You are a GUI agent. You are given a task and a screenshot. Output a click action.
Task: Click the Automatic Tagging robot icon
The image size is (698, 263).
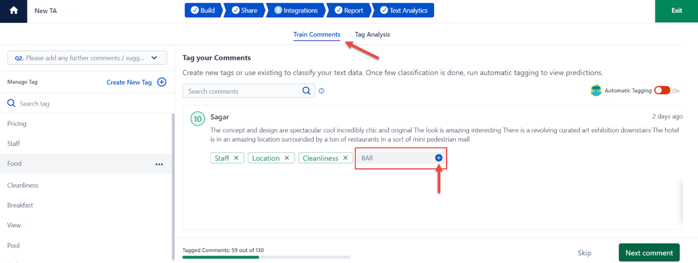[x=596, y=90]
